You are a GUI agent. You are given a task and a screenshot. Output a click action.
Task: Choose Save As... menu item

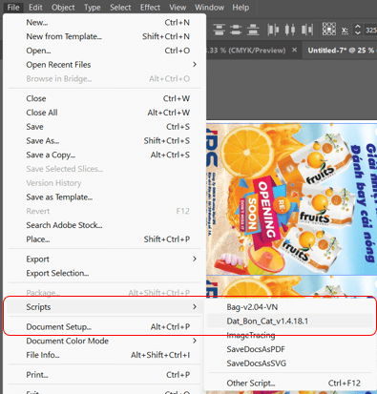tap(105, 140)
